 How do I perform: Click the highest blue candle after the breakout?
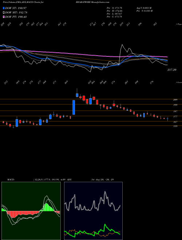pos(77,95)
